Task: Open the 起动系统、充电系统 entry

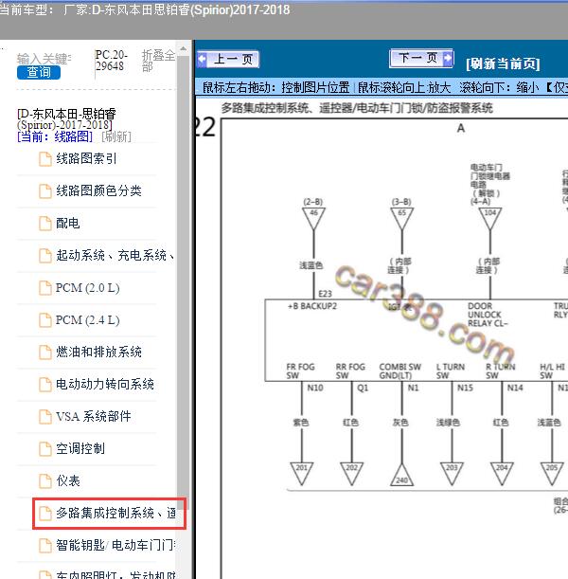Action: [x=115, y=255]
